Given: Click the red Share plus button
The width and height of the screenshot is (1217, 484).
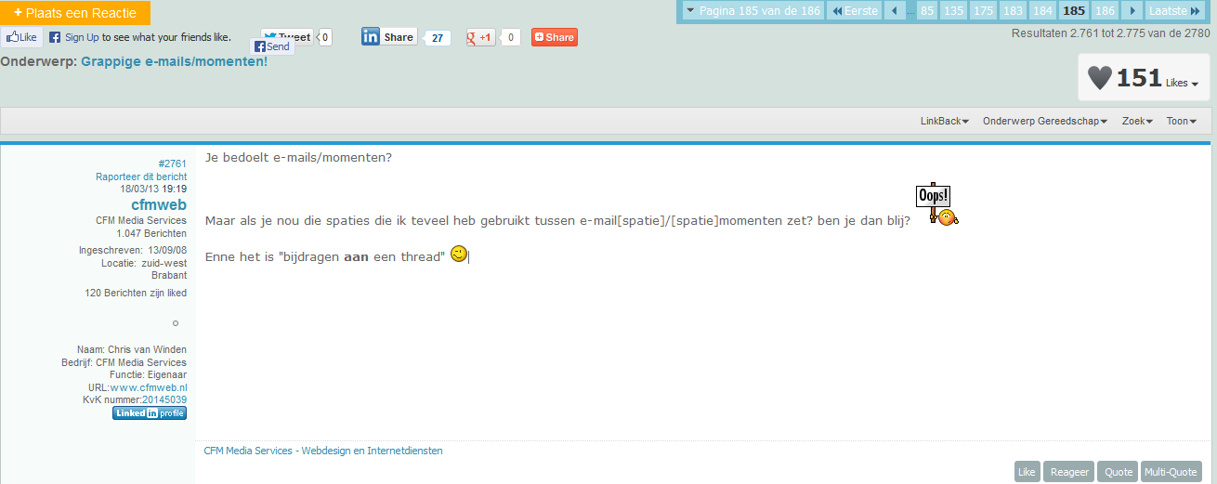Looking at the screenshot, I should click(554, 37).
